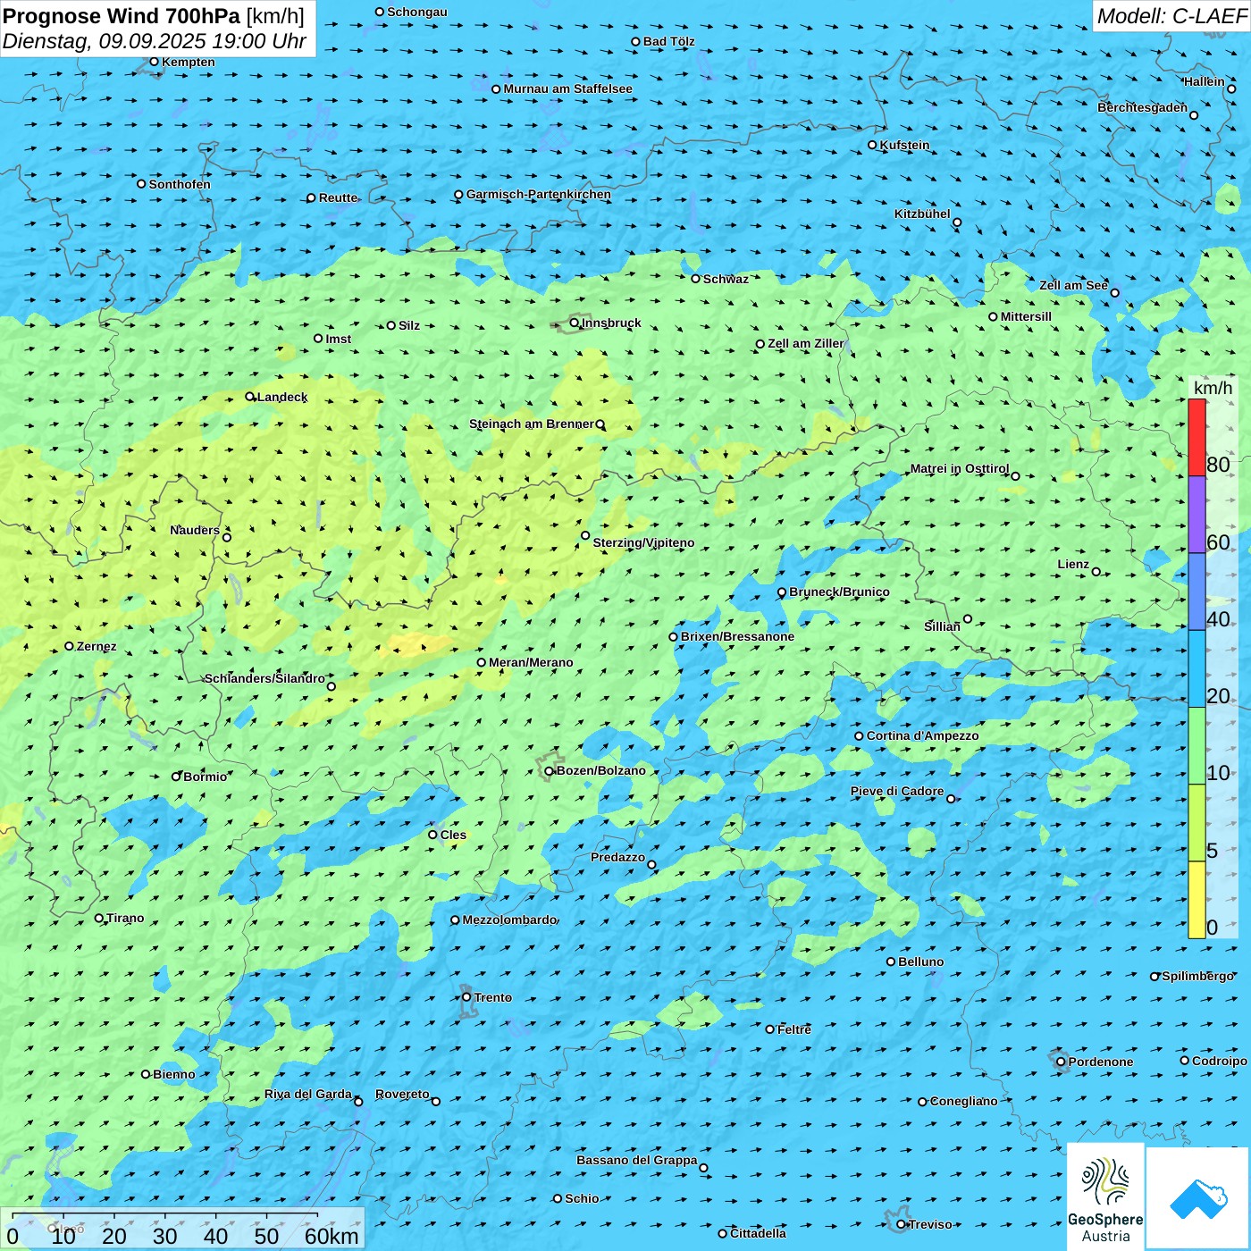1251x1251 pixels.
Task: Click the Innsbruck city marker dot
Action: 575,323
